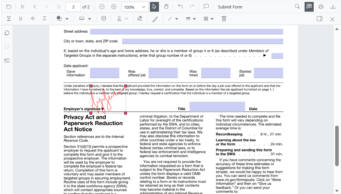The width and height of the screenshot is (341, 194).
Task: Open a file with the folder icon
Action: click(x=9, y=7)
